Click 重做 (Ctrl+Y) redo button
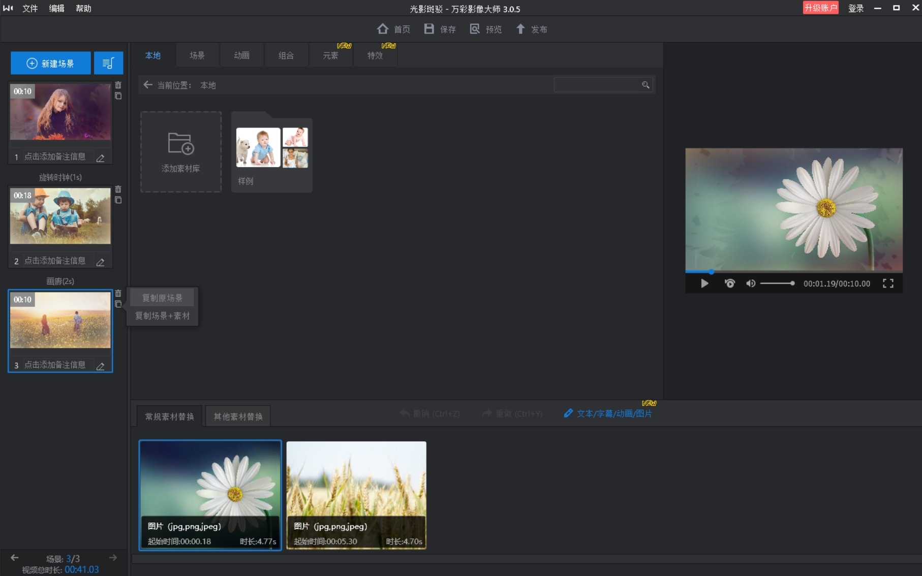The image size is (922, 576). tap(512, 413)
